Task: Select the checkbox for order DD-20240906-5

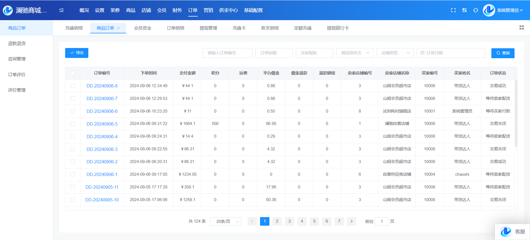Action: click(73, 124)
